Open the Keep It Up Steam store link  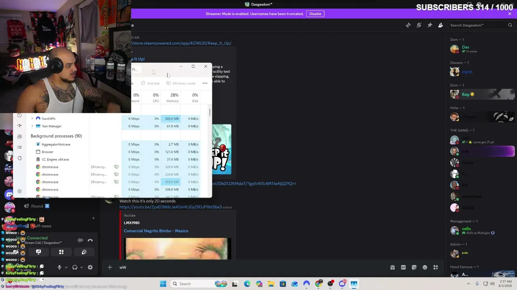pyautogui.click(x=182, y=43)
